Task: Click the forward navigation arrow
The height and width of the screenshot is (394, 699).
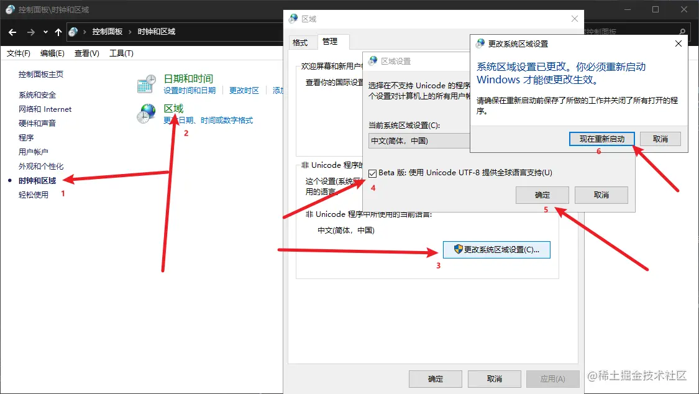Action: coord(30,32)
